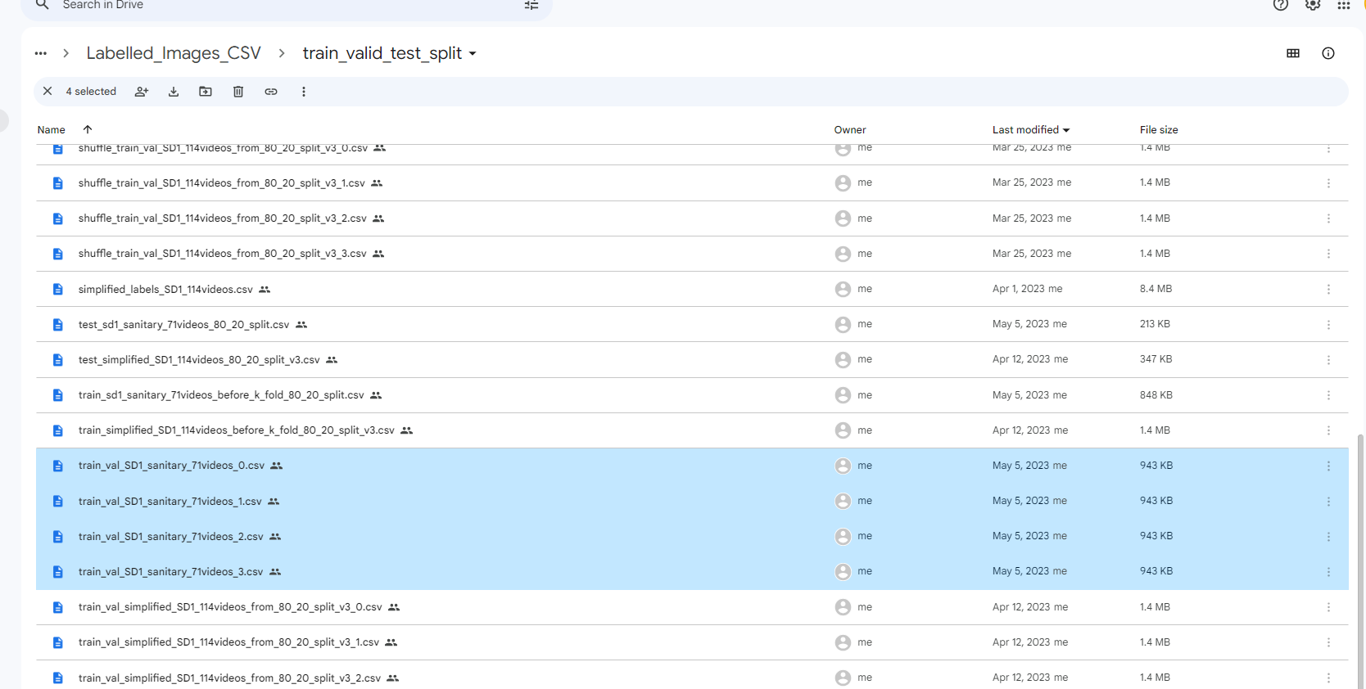Open the toolbar's More actions menu
Viewport: 1366px width, 689px height.
(304, 92)
